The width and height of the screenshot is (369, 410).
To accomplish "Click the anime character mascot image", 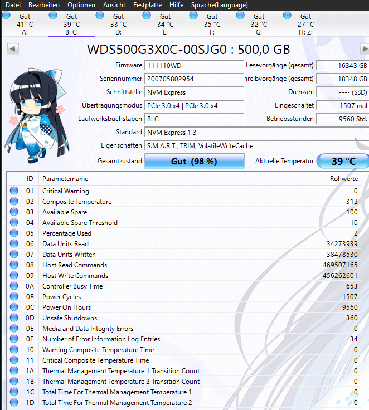I will pos(37,115).
